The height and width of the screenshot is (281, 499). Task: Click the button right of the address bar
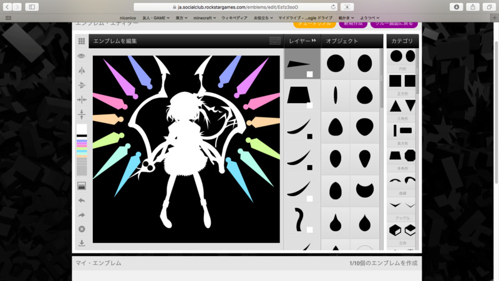coord(347,7)
